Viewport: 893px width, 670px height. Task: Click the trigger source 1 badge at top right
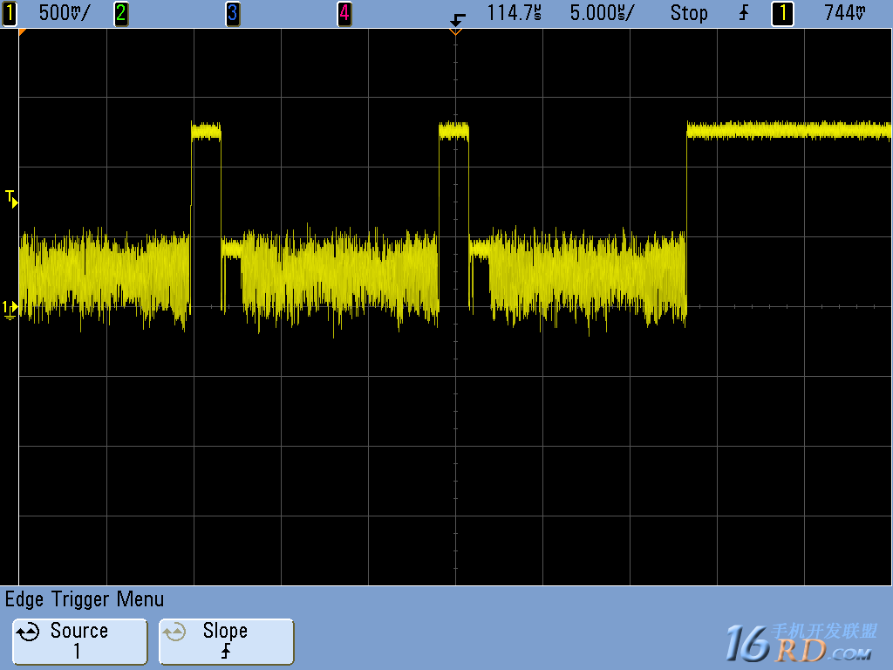(782, 13)
